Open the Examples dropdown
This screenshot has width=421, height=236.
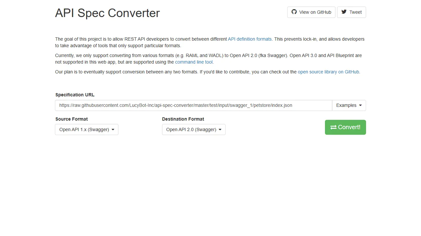pyautogui.click(x=349, y=105)
